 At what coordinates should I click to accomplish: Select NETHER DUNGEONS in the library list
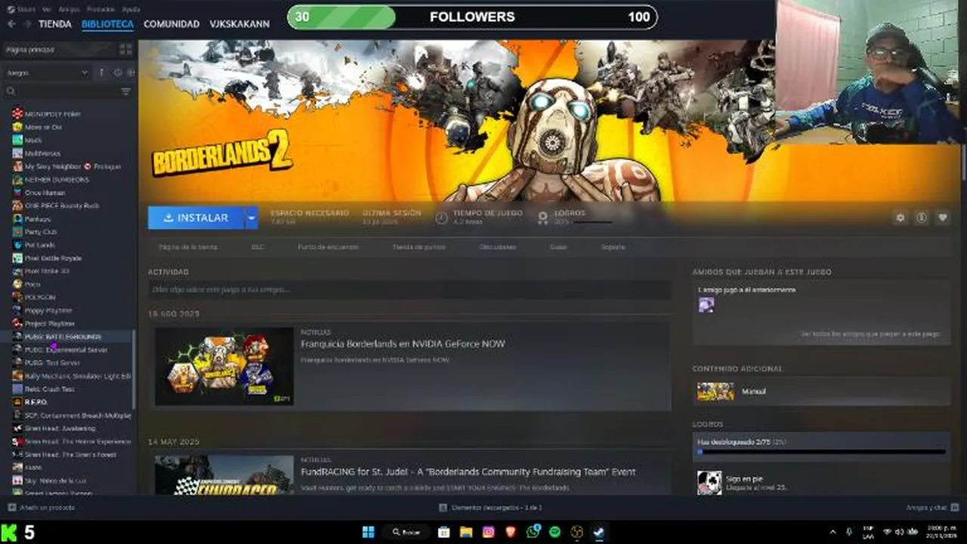(57, 180)
